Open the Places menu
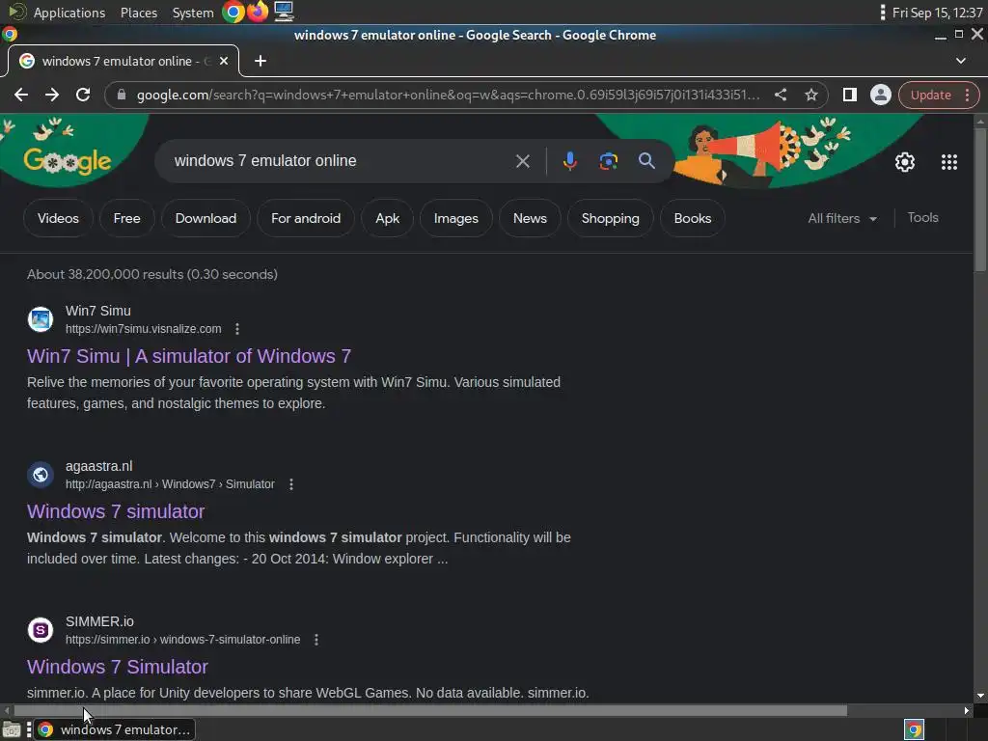Image resolution: width=988 pixels, height=741 pixels. [139, 13]
